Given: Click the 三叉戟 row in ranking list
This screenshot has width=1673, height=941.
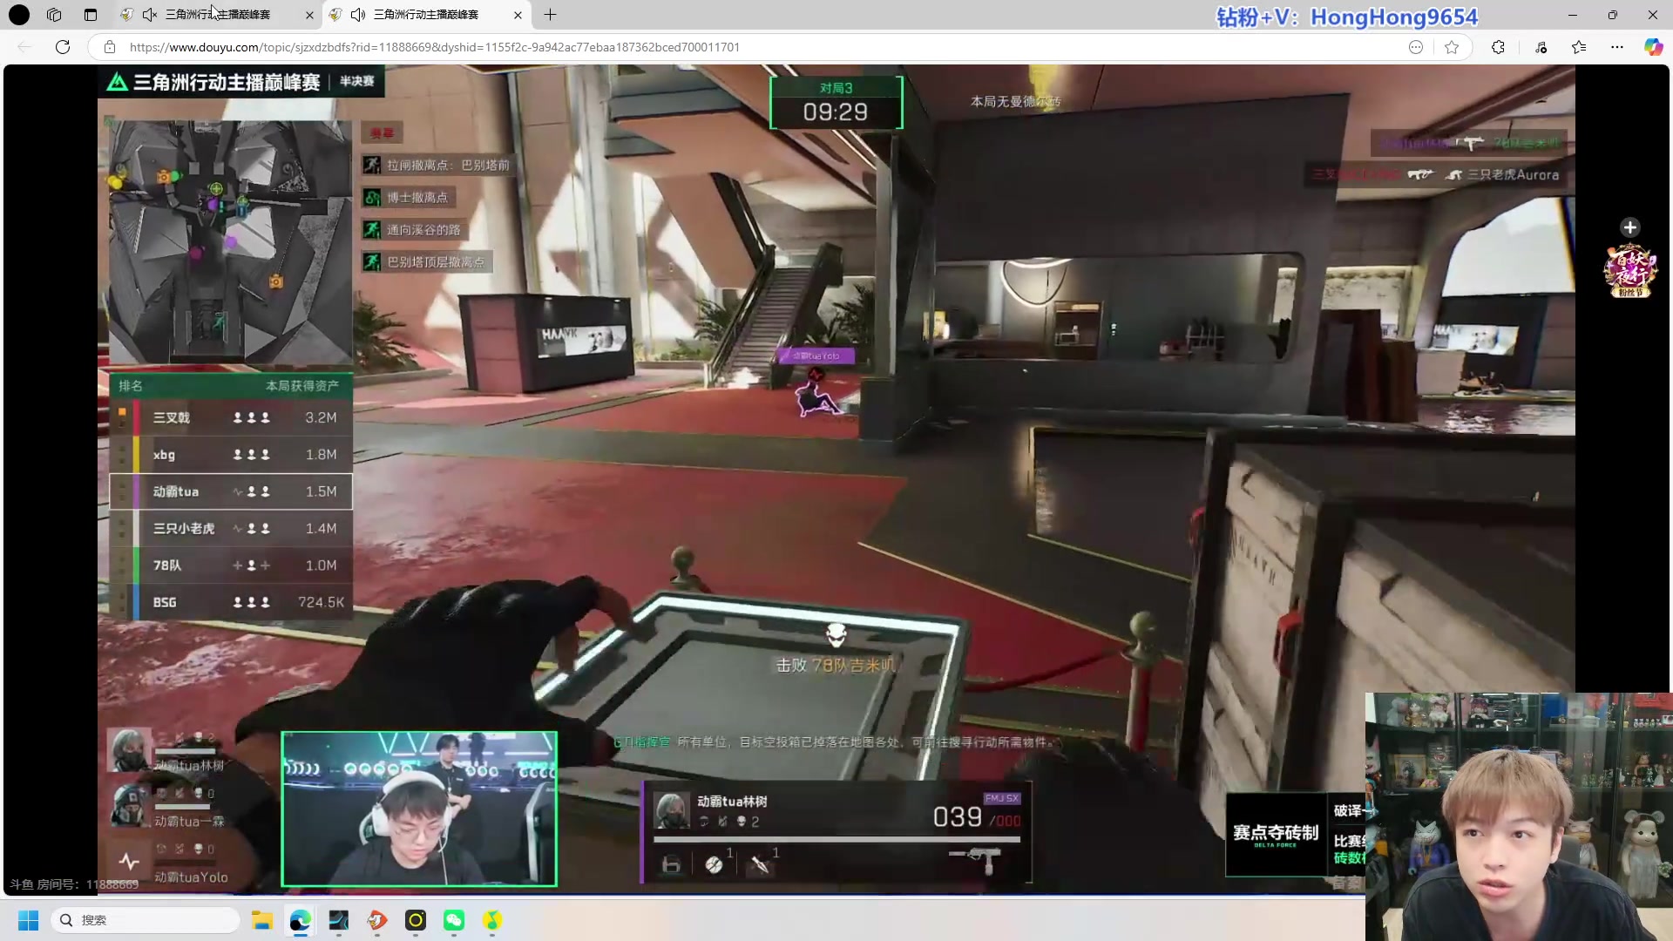Looking at the screenshot, I should pyautogui.click(x=231, y=417).
